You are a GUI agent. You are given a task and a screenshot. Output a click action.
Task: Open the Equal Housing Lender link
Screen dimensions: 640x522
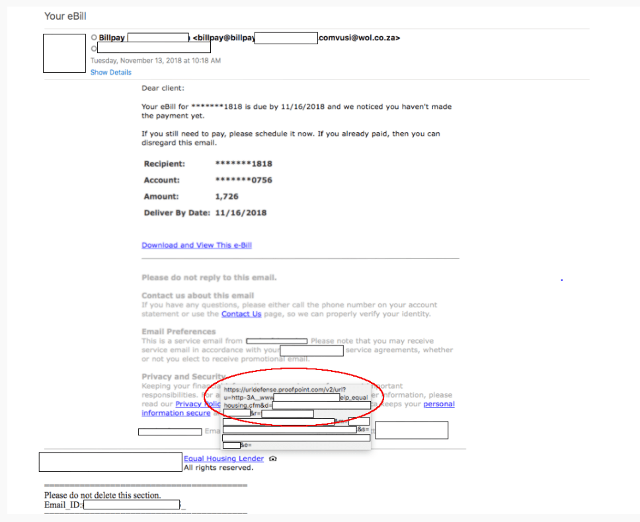pos(223,459)
